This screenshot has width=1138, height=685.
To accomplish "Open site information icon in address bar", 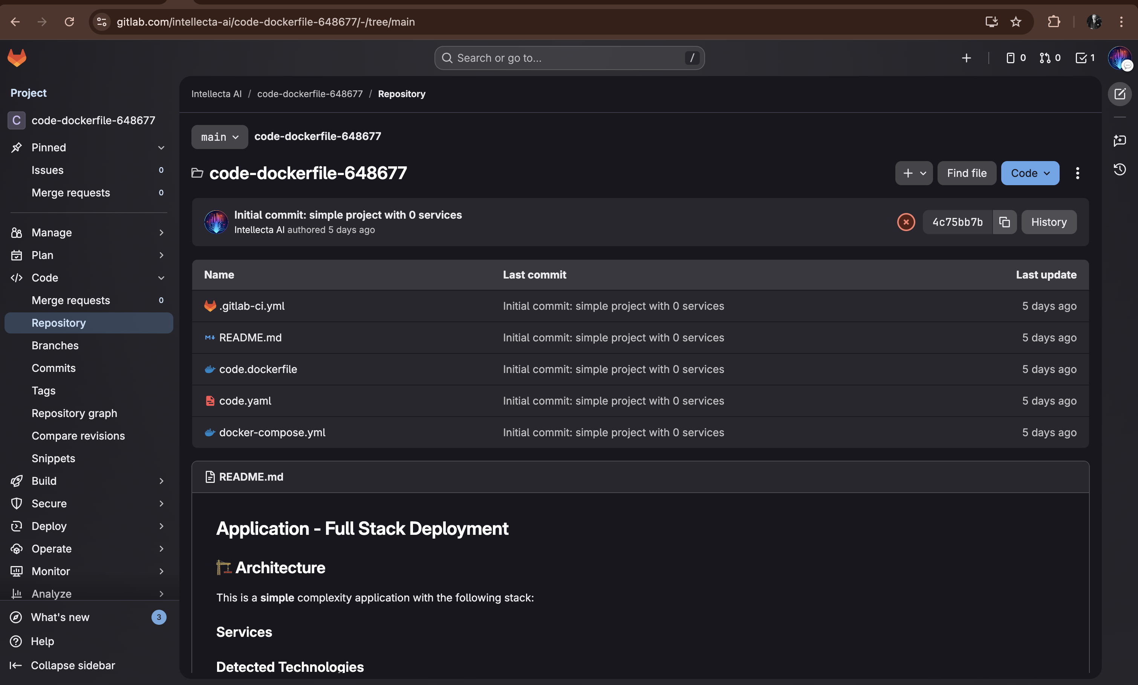I will [x=102, y=22].
